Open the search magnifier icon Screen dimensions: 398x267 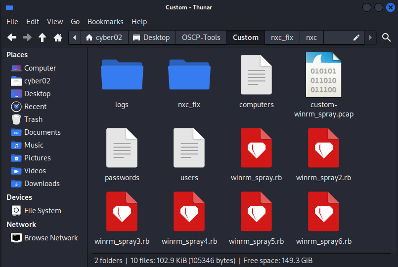pyautogui.click(x=386, y=38)
